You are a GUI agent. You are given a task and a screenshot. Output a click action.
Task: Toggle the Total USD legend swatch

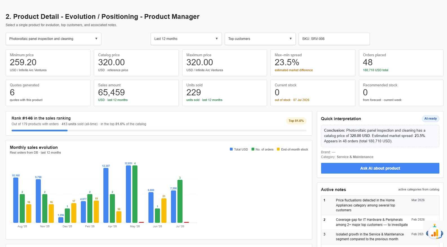click(231, 149)
